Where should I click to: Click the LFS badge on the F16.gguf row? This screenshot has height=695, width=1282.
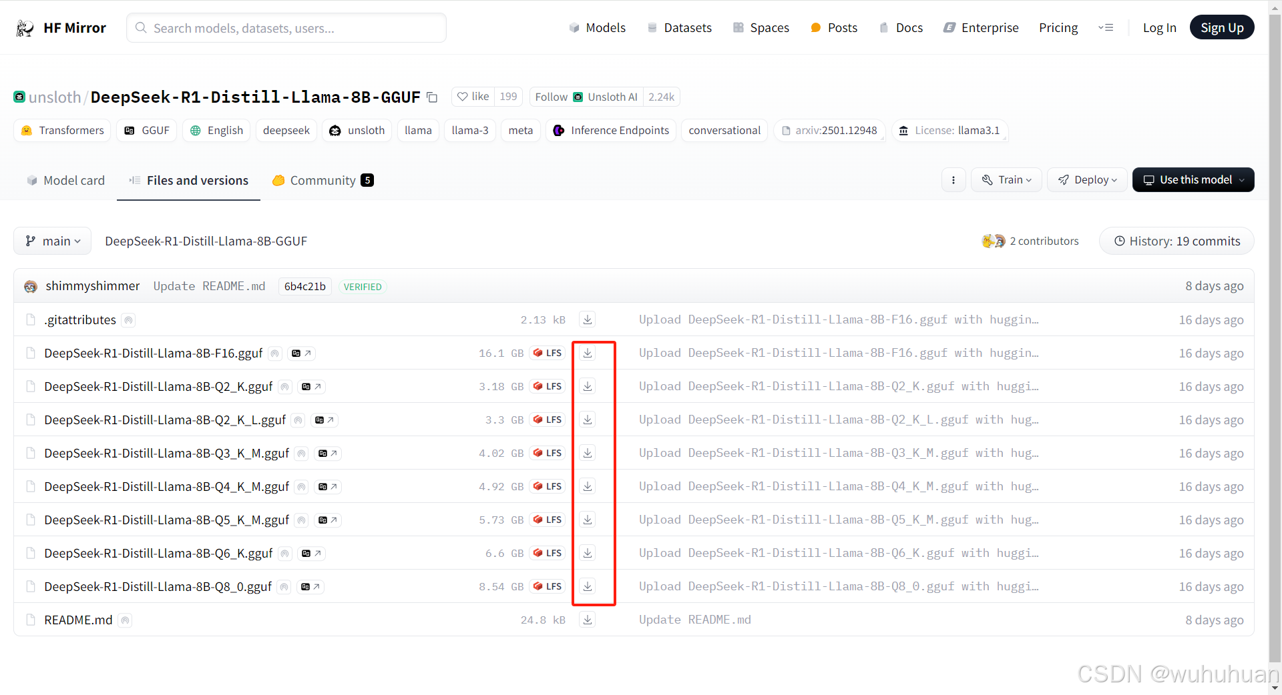click(548, 353)
